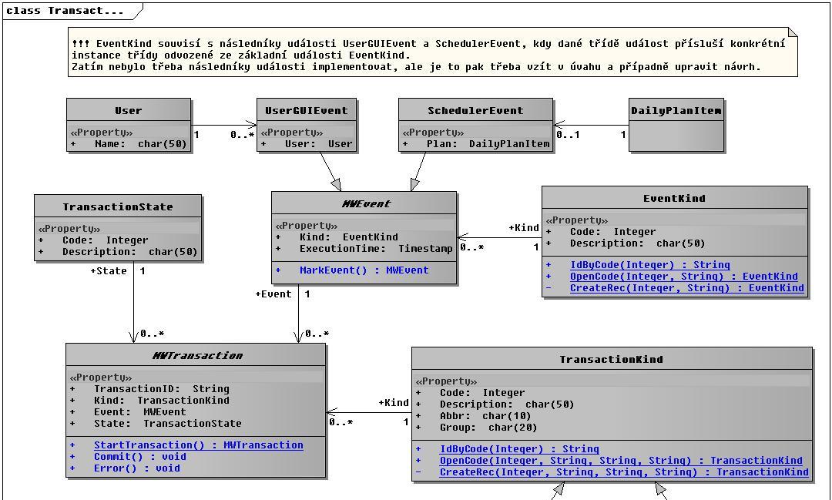Click the DailyPlanItem class box
This screenshot has height=500, width=832.
676,126
